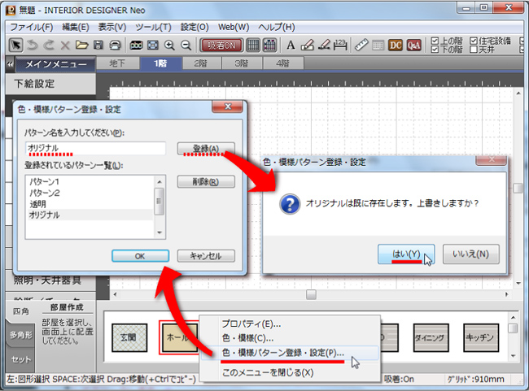The width and height of the screenshot is (529, 391).
Task: Open a file with the folder icon
Action: 81,45
